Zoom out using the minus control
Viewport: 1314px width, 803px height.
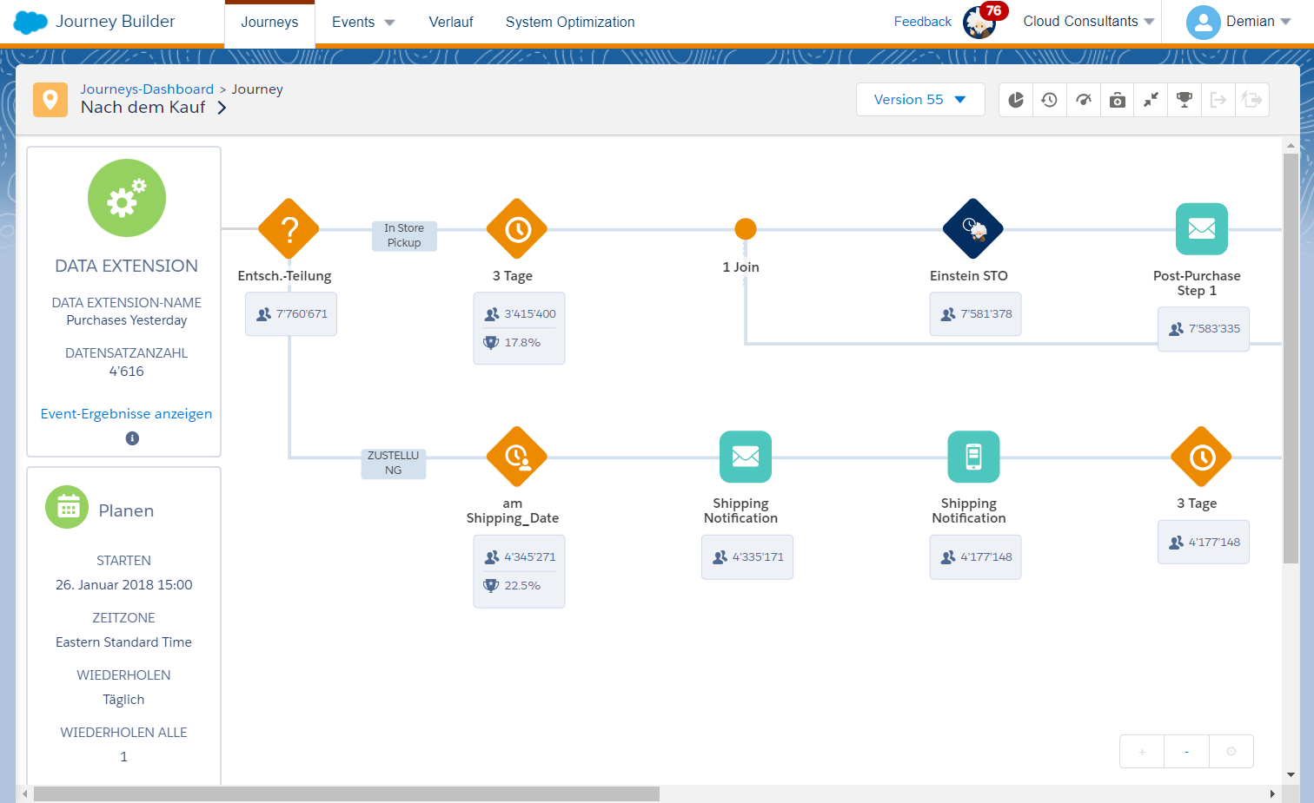pos(1185,750)
